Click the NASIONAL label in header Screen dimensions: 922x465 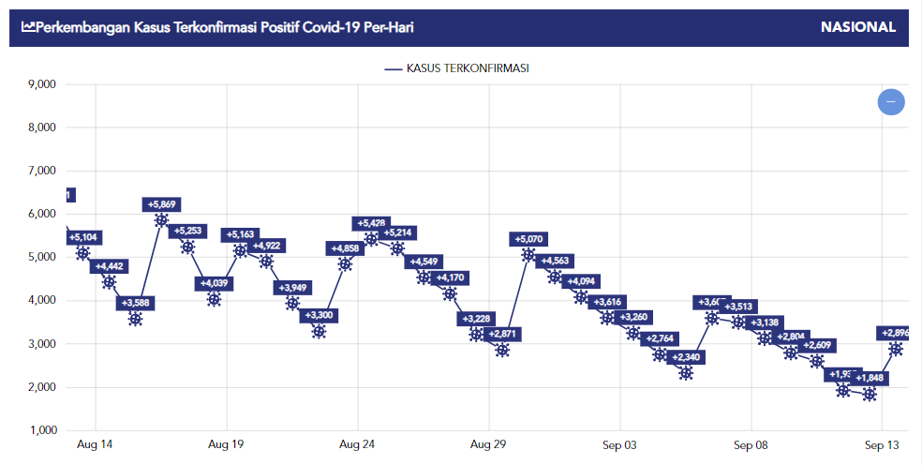[857, 28]
